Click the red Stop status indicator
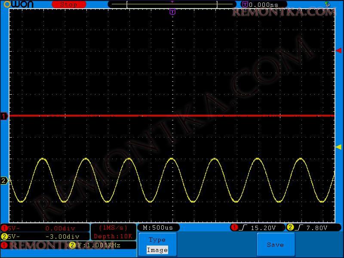 tap(69, 4)
